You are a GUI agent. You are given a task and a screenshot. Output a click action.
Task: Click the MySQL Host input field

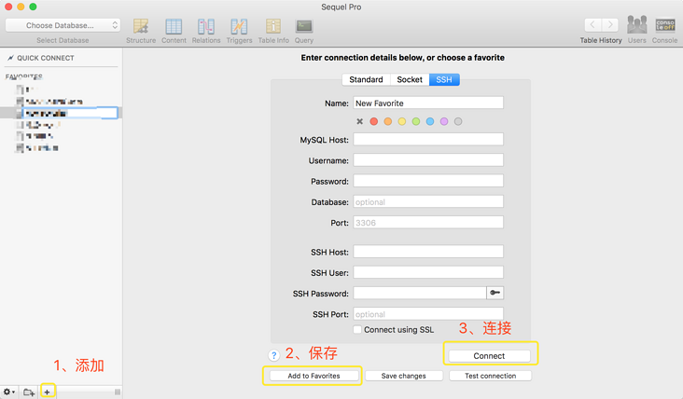[x=428, y=140]
